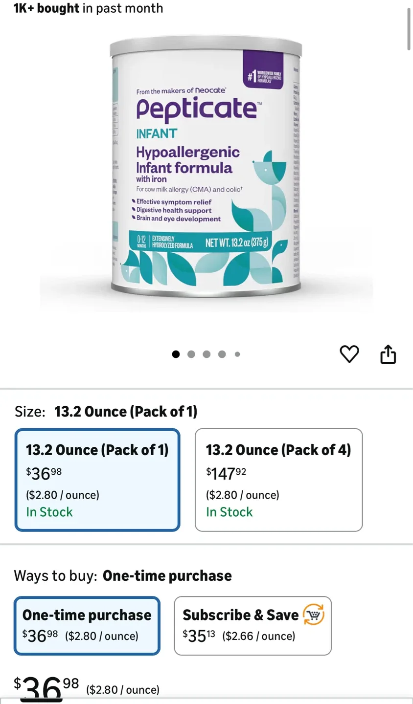Select the Subscribe & Save option

coord(253,626)
